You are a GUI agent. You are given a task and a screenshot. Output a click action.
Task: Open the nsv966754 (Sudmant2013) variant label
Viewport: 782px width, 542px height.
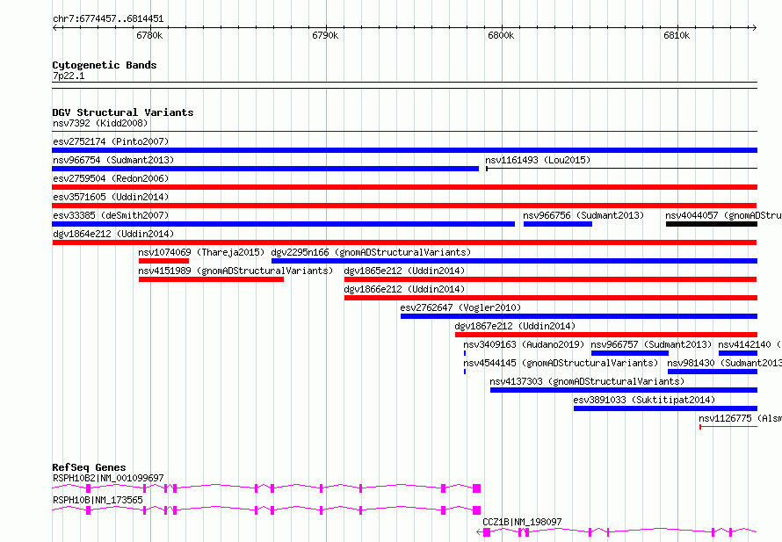(113, 160)
